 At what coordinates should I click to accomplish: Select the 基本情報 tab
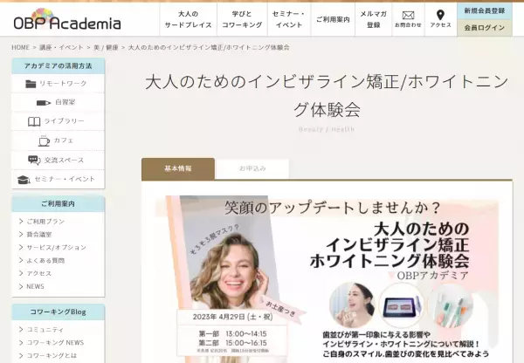178,168
